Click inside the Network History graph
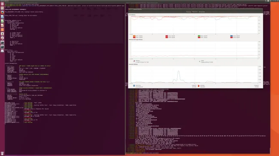The width and height of the screenshot is (279, 156). [194, 74]
